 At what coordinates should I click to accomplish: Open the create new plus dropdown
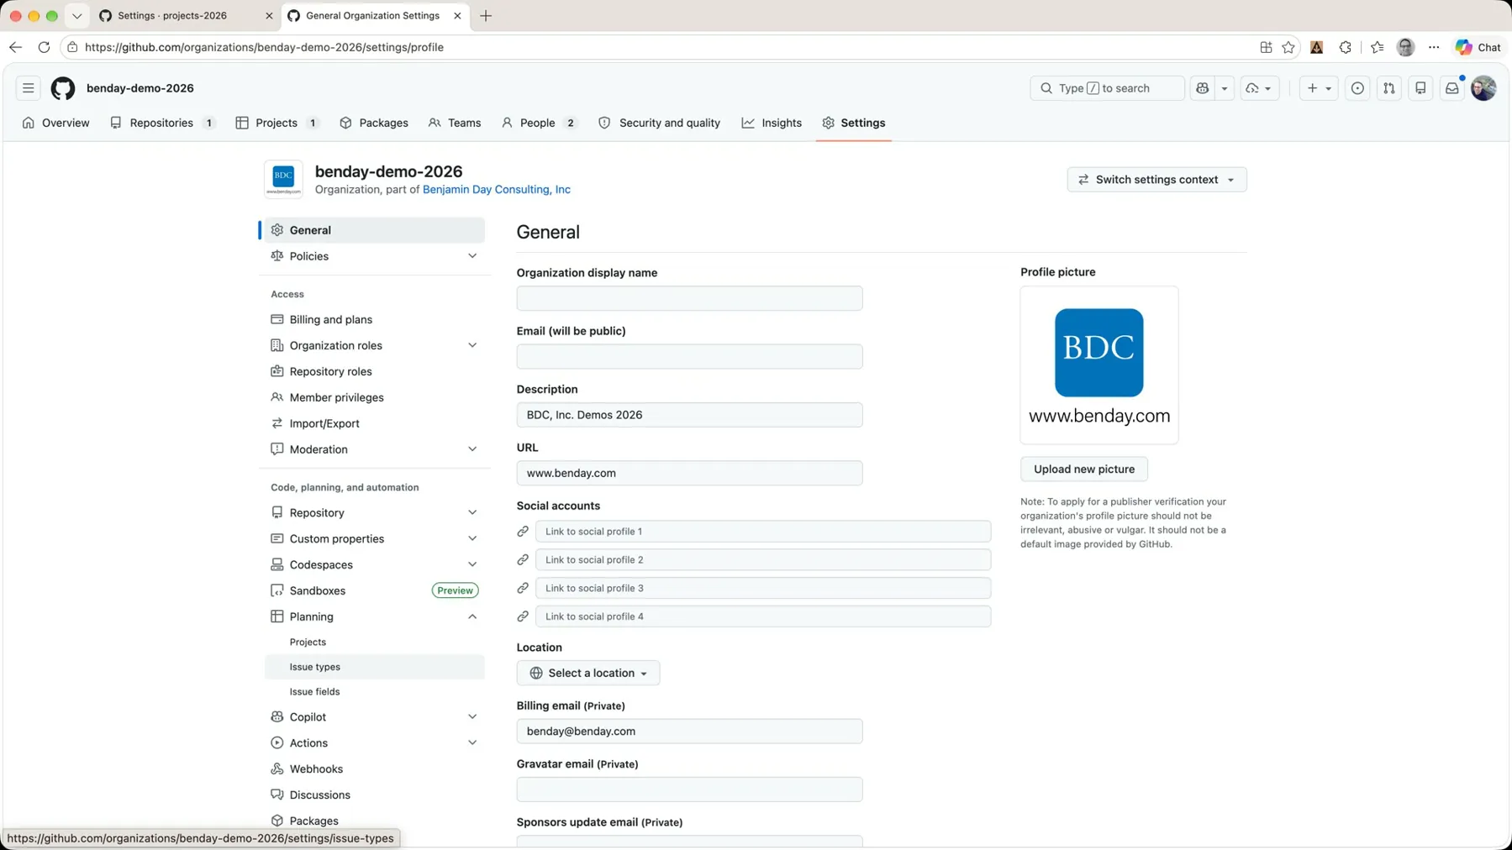[x=1319, y=88]
